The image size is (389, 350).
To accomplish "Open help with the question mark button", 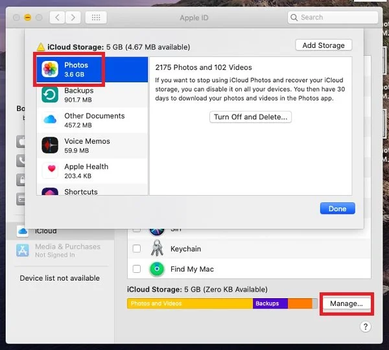I will (366, 327).
